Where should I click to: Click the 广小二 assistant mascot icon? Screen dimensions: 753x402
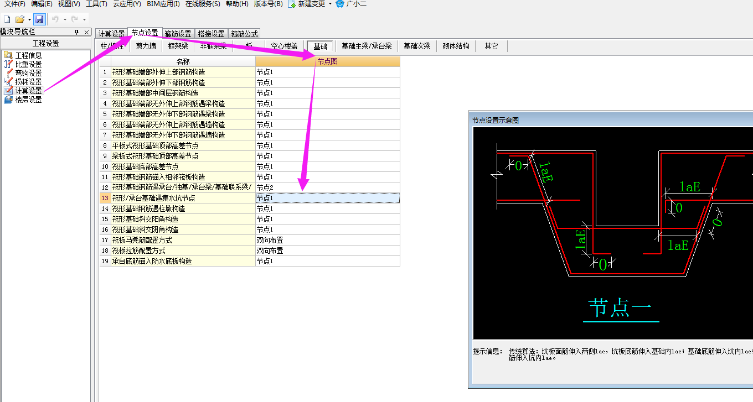(x=340, y=4)
